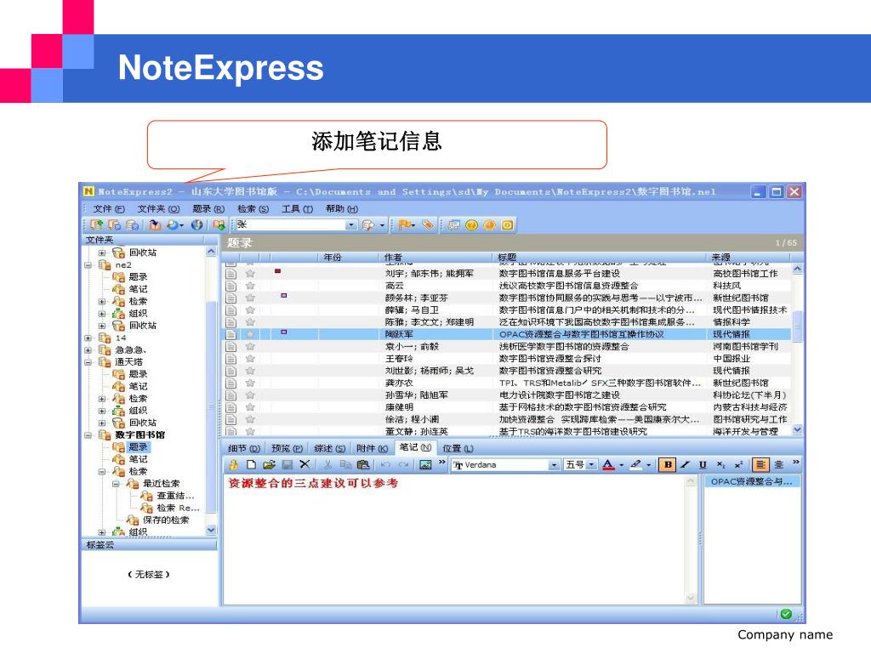Open the 五号 font size dropdown
Image resolution: width=871 pixels, height=653 pixels.
pos(591,465)
